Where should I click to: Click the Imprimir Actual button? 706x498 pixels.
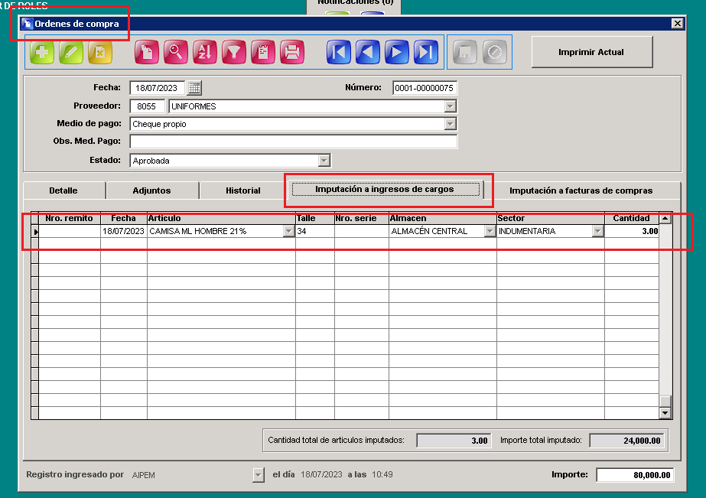(591, 52)
